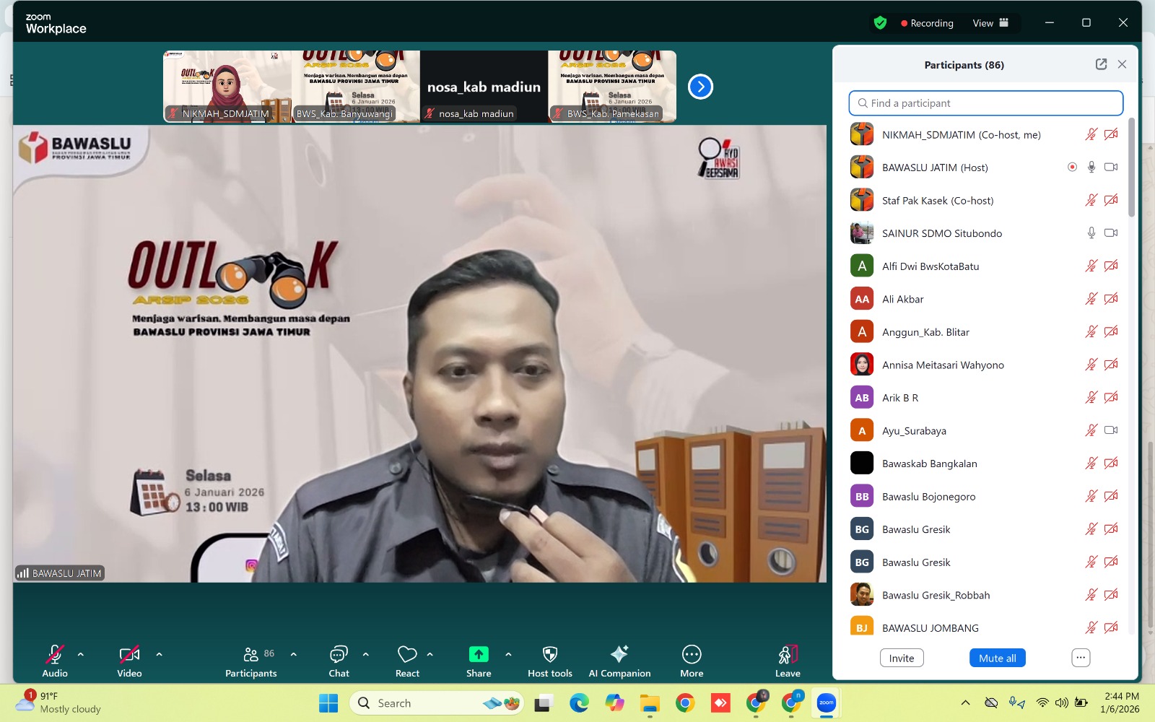1155x722 pixels.
Task: Open Host tools shield icon
Action: click(x=549, y=655)
